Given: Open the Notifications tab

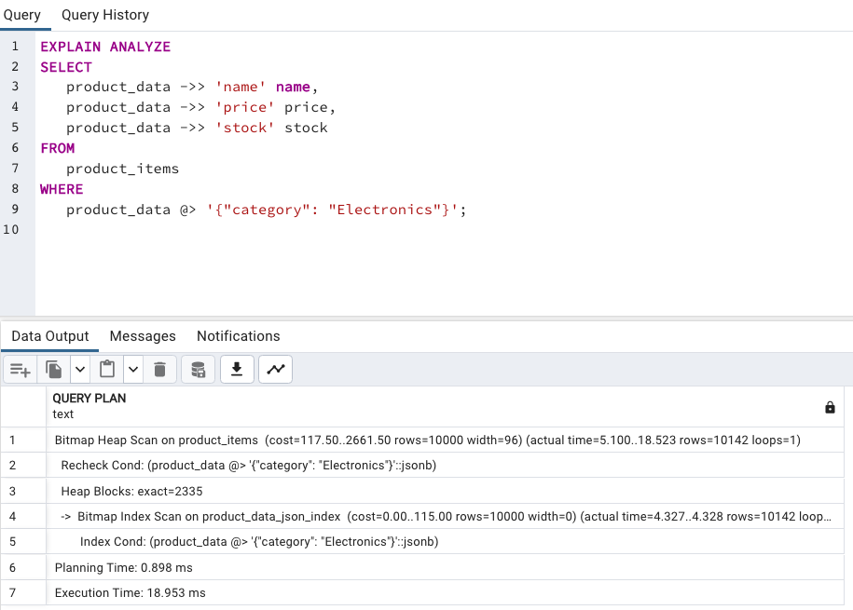Looking at the screenshot, I should click(238, 336).
